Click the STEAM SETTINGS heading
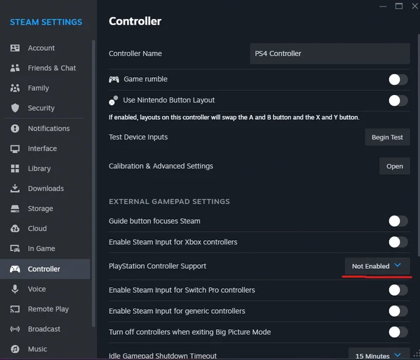 [46, 22]
